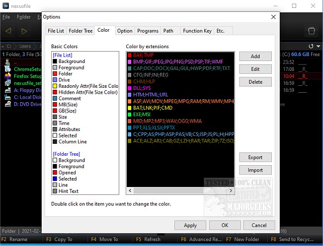Select the BMP;GIF;JPEG extension entry

tap(180, 61)
